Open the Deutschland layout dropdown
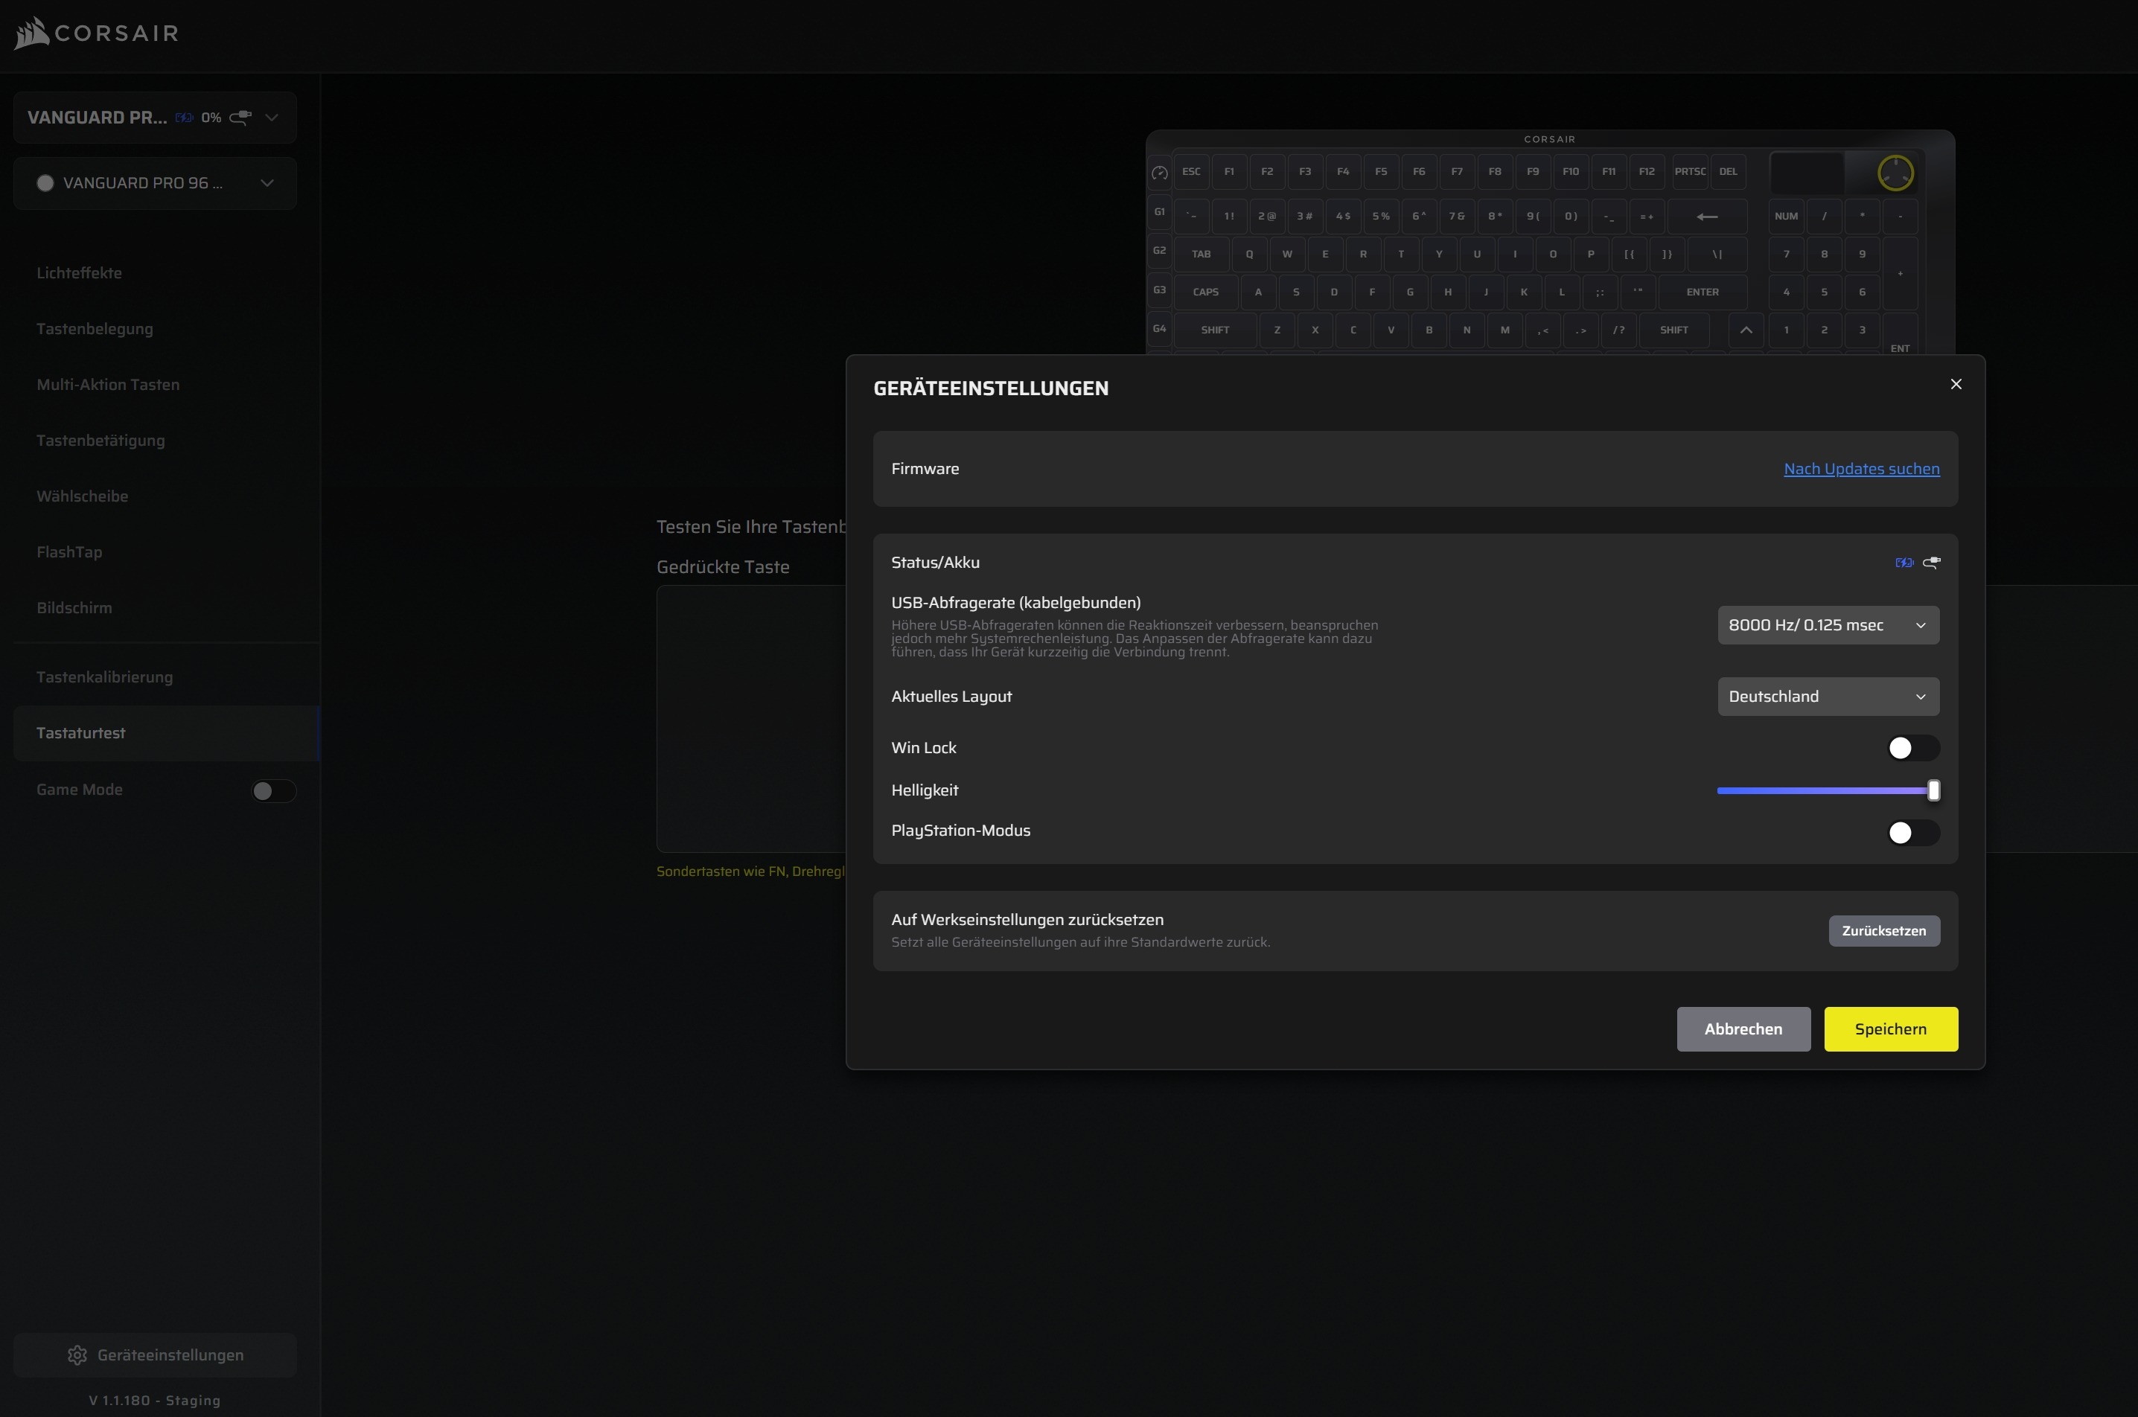The height and width of the screenshot is (1417, 2138). (1827, 697)
